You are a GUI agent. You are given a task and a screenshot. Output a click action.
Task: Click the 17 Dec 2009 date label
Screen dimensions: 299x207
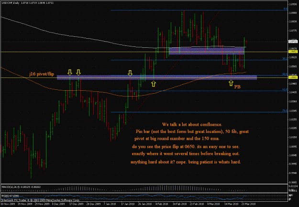point(76,204)
